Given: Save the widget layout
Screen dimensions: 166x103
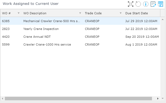Looking at the screenshot, I should (161, 4).
